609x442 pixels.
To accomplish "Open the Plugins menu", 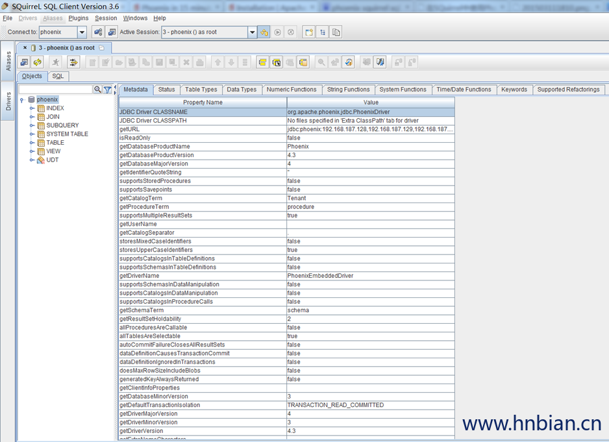I will point(79,18).
